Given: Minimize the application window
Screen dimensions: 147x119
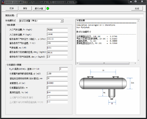Looking at the screenshot, I should click(x=131, y=2).
